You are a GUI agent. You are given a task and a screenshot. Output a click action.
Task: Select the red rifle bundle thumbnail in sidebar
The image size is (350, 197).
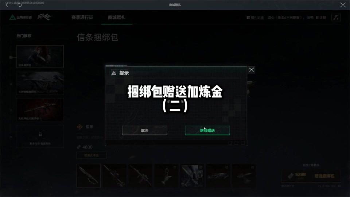click(40, 110)
